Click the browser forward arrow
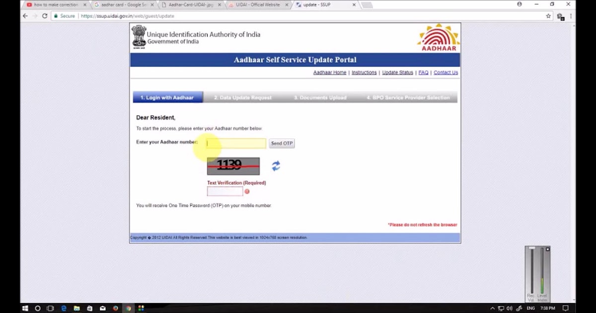The height and width of the screenshot is (313, 596). point(35,16)
